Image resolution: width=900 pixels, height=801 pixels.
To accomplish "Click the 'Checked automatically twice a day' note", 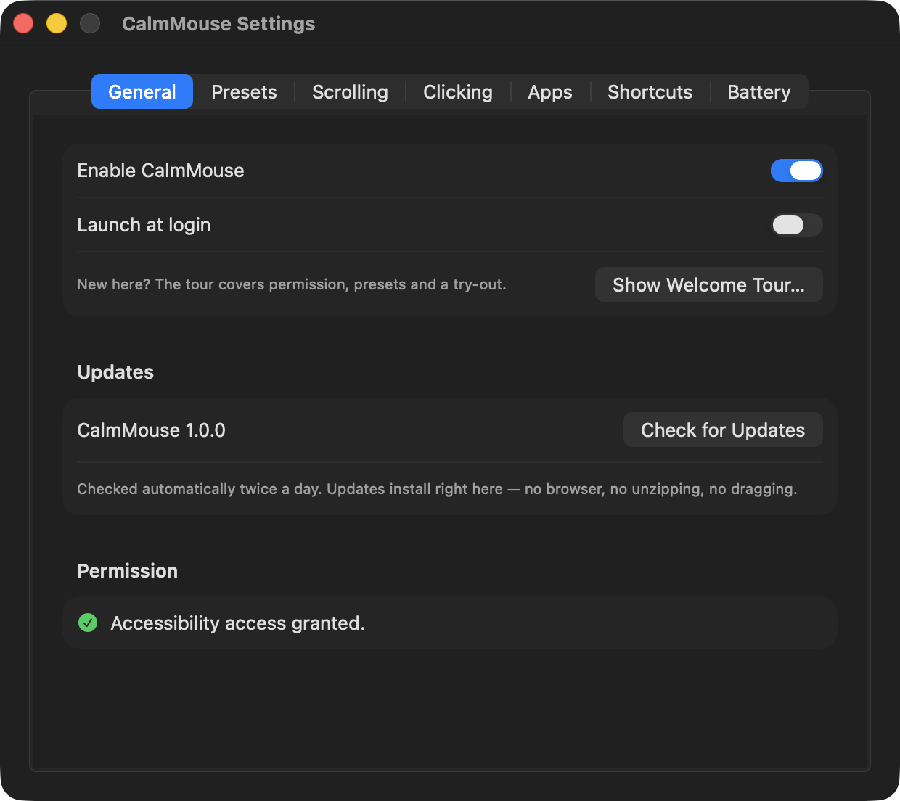I will pos(437,489).
